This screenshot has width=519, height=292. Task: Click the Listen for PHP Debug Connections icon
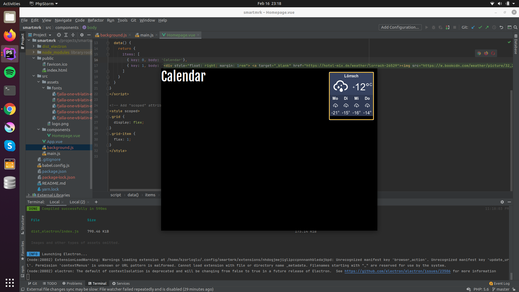[x=448, y=27]
